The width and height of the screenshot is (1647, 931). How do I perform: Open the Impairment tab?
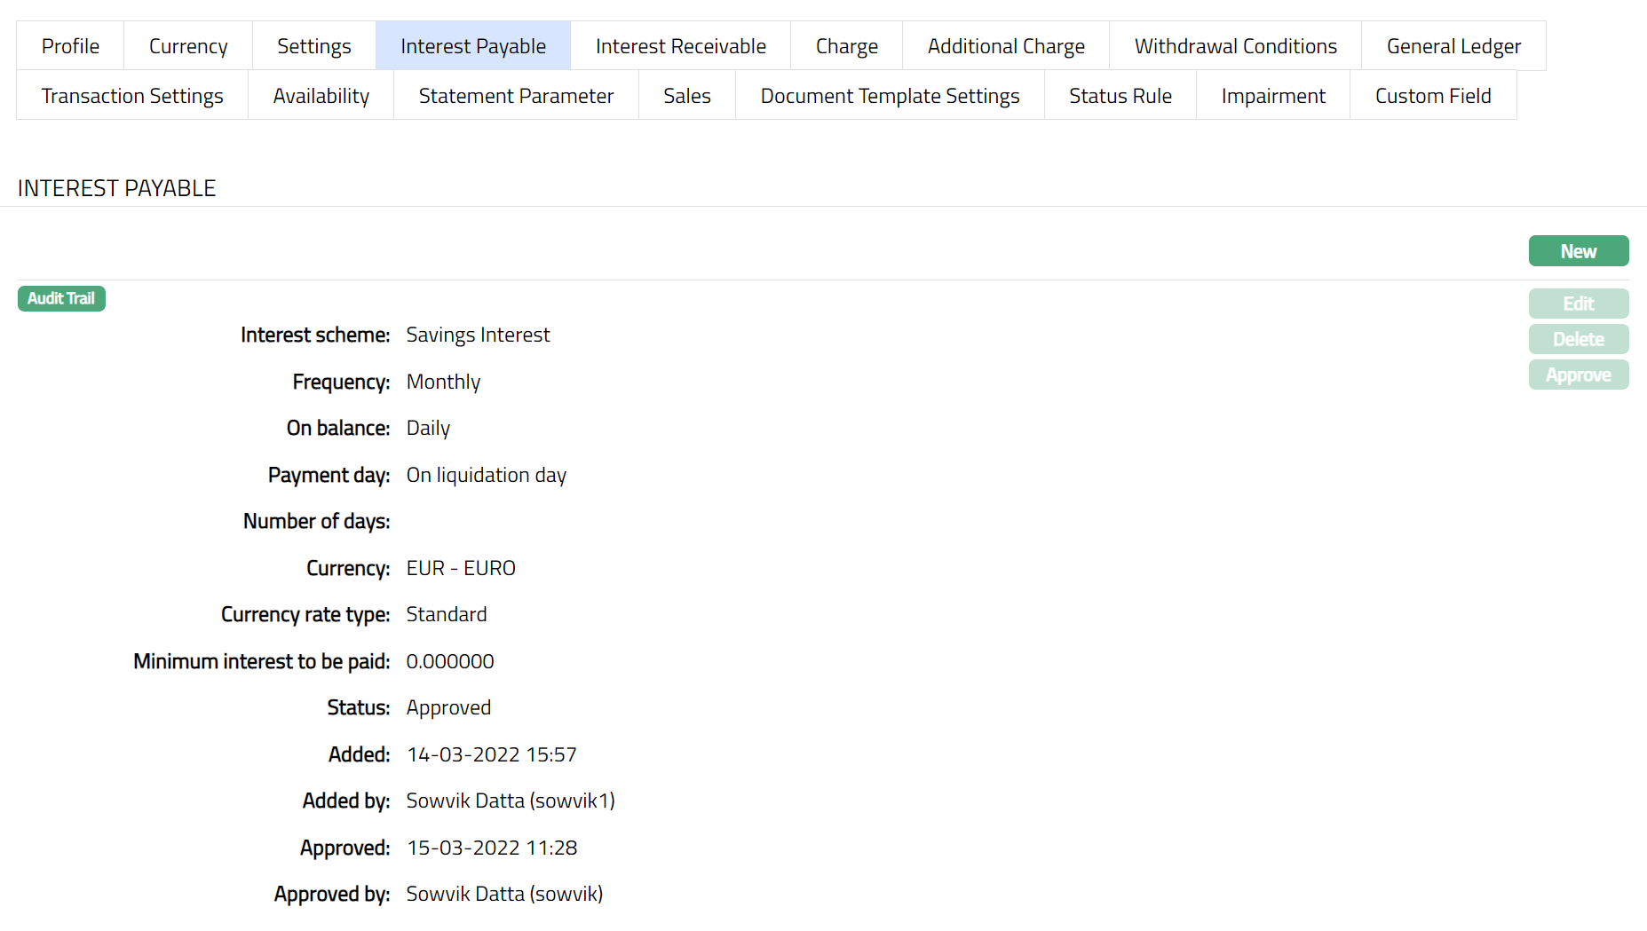1273,96
